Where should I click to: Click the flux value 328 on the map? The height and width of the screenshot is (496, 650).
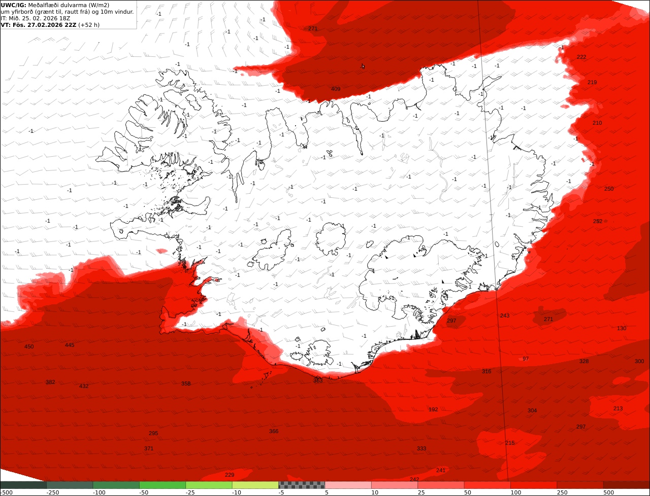click(584, 361)
